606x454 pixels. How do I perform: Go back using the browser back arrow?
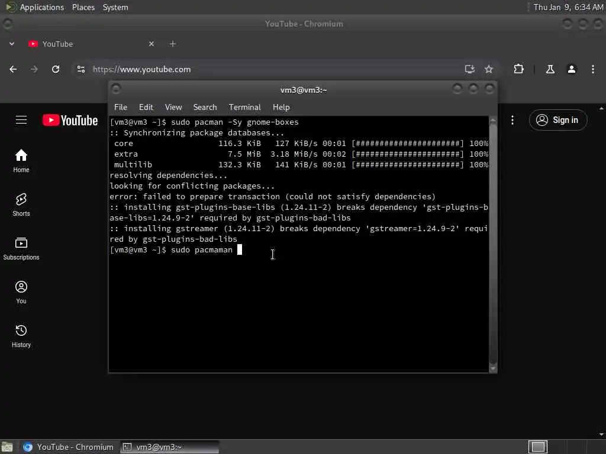pyautogui.click(x=13, y=69)
